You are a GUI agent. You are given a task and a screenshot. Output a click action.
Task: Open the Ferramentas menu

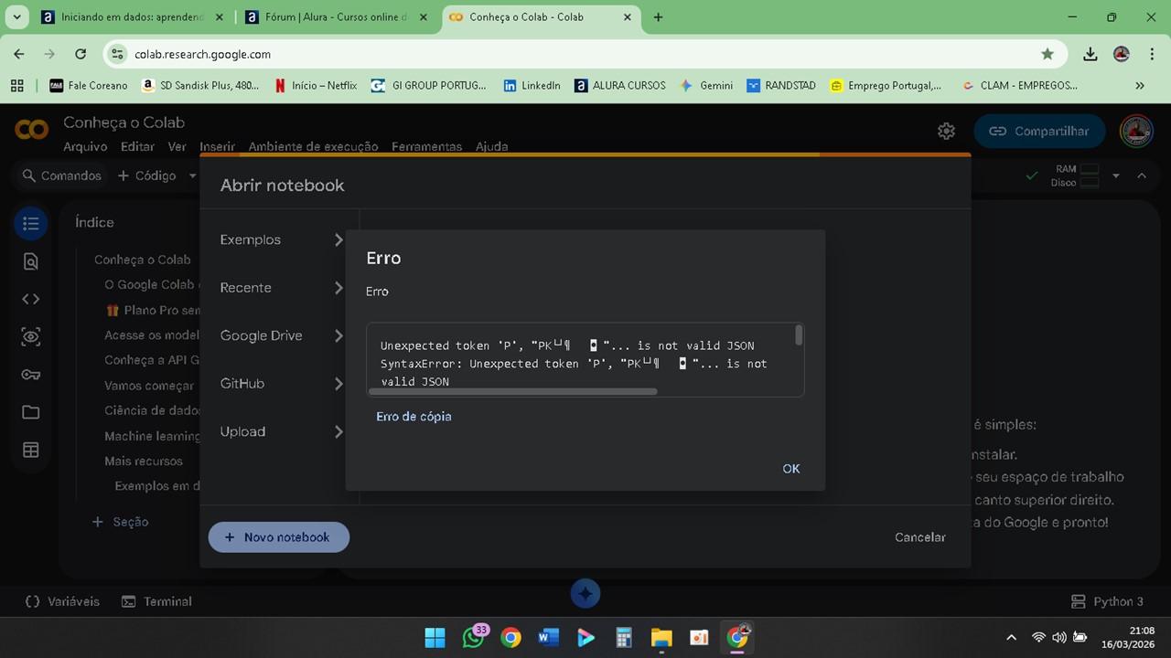click(426, 146)
